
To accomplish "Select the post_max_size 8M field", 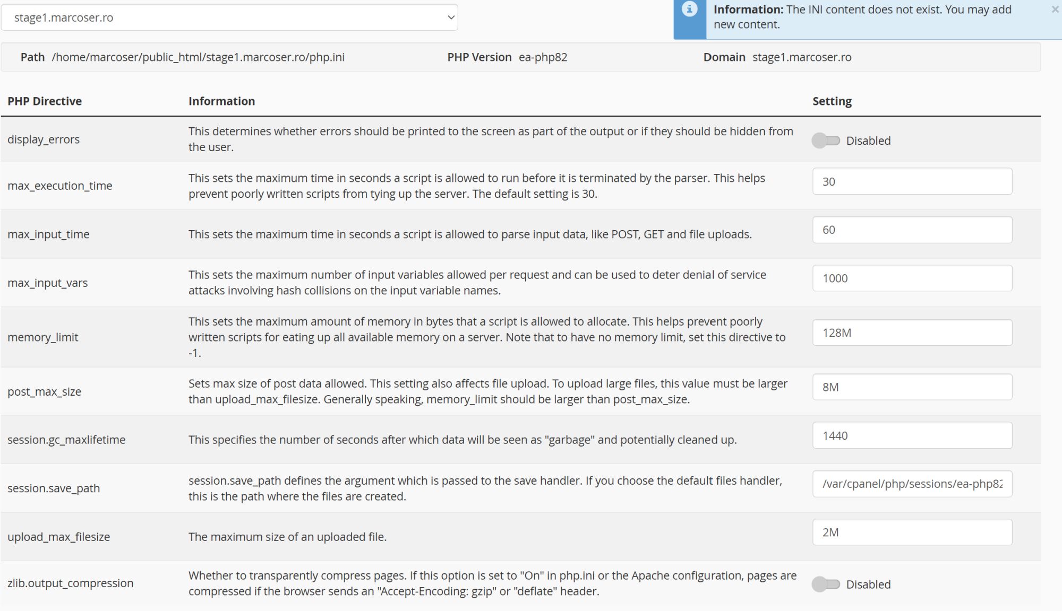I will point(912,387).
